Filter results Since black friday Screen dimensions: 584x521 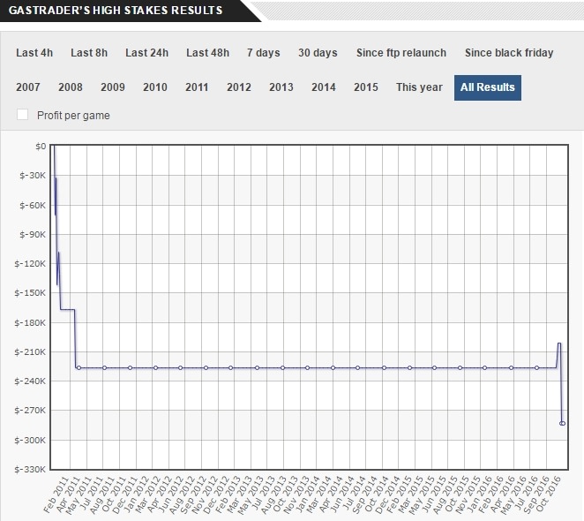[x=509, y=53]
